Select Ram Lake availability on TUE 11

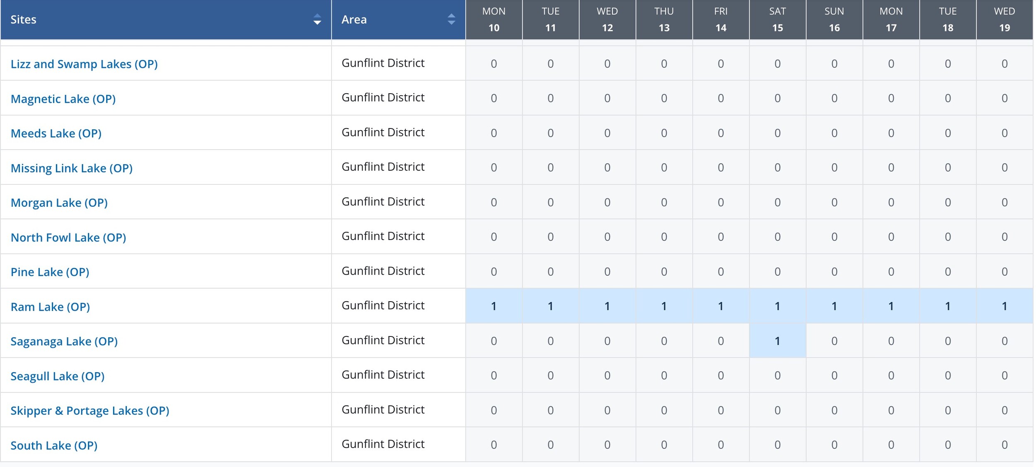[551, 306]
